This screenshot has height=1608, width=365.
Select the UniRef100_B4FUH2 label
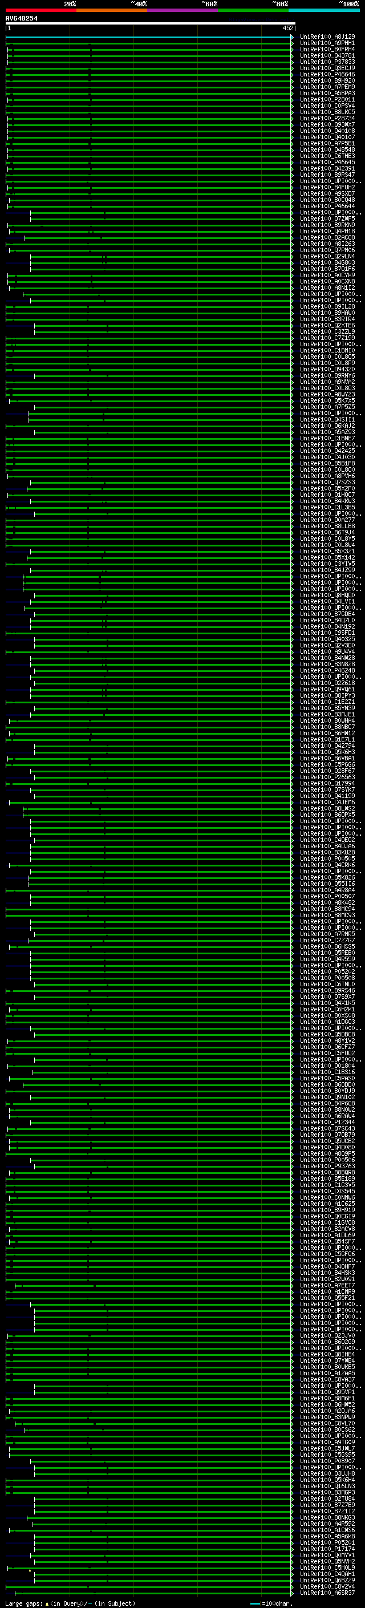[x=327, y=187]
